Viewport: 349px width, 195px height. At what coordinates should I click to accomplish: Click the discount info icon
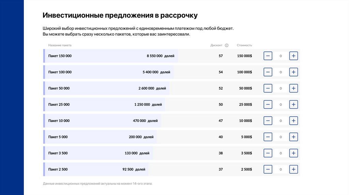click(x=227, y=45)
